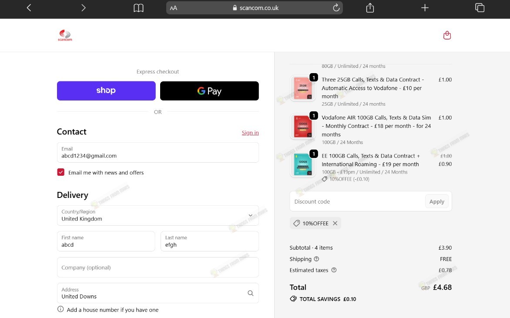Remove the 10%OFFEE discount tag
510x318 pixels.
[335, 223]
